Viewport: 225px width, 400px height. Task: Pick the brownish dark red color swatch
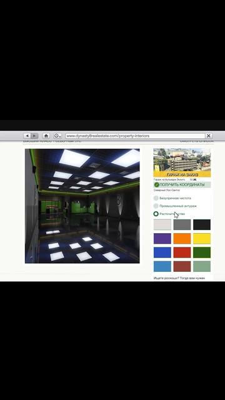tap(182, 266)
